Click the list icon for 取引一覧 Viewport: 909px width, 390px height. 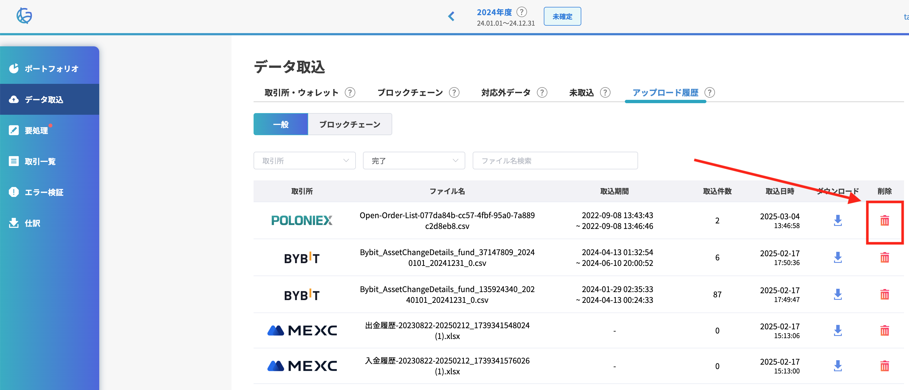tap(14, 161)
